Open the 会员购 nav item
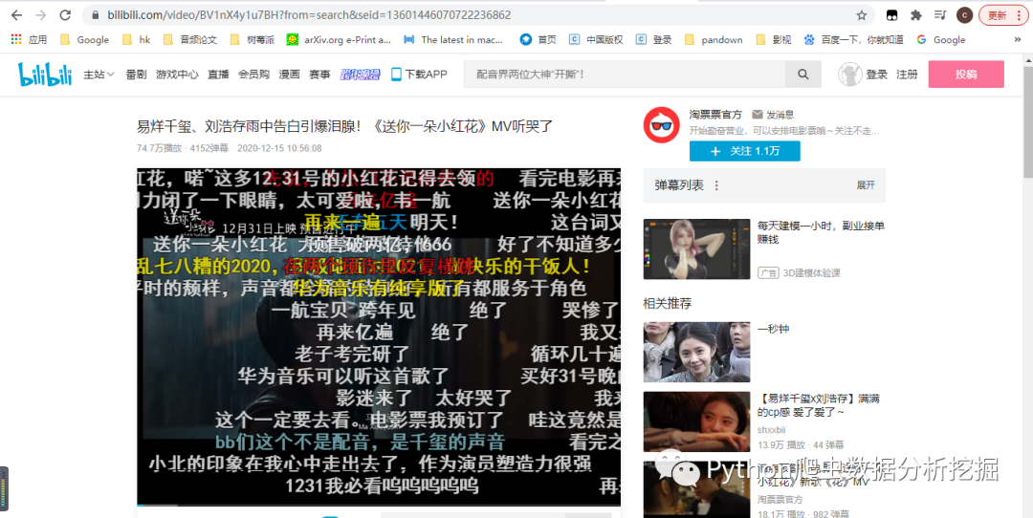 [x=253, y=75]
